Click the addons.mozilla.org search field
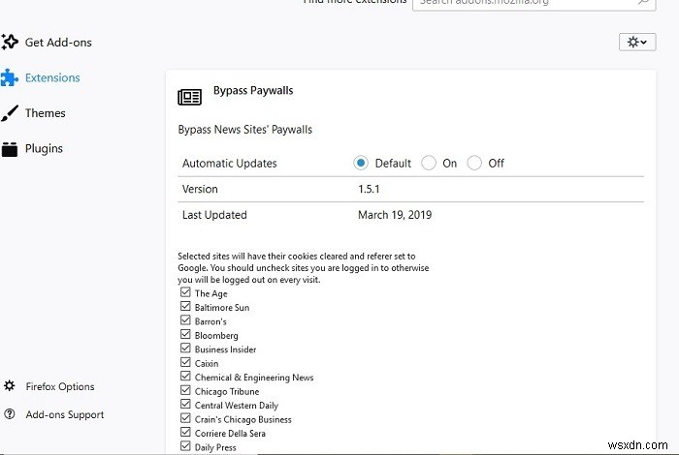 point(533,4)
